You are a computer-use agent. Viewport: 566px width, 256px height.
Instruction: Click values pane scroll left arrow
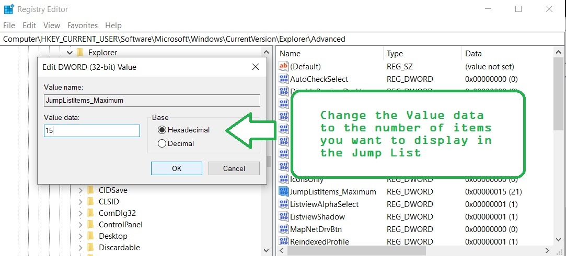pyautogui.click(x=282, y=250)
